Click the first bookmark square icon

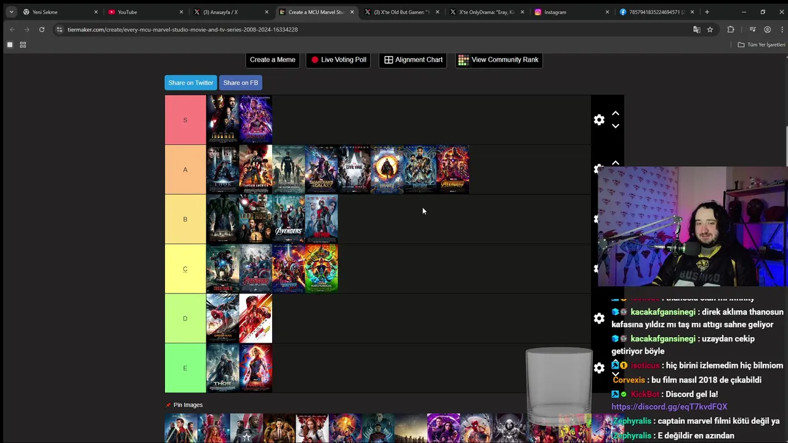point(10,45)
